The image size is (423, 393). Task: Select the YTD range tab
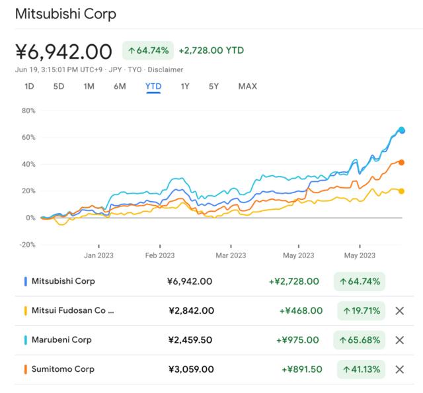pos(153,86)
